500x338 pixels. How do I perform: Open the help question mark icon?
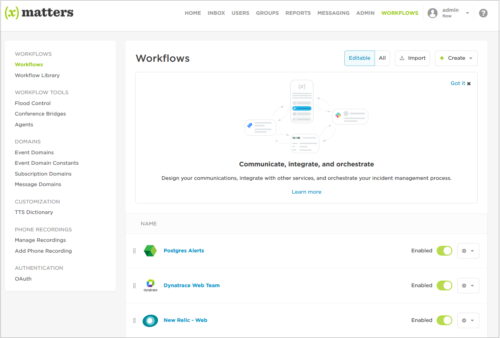tap(483, 13)
